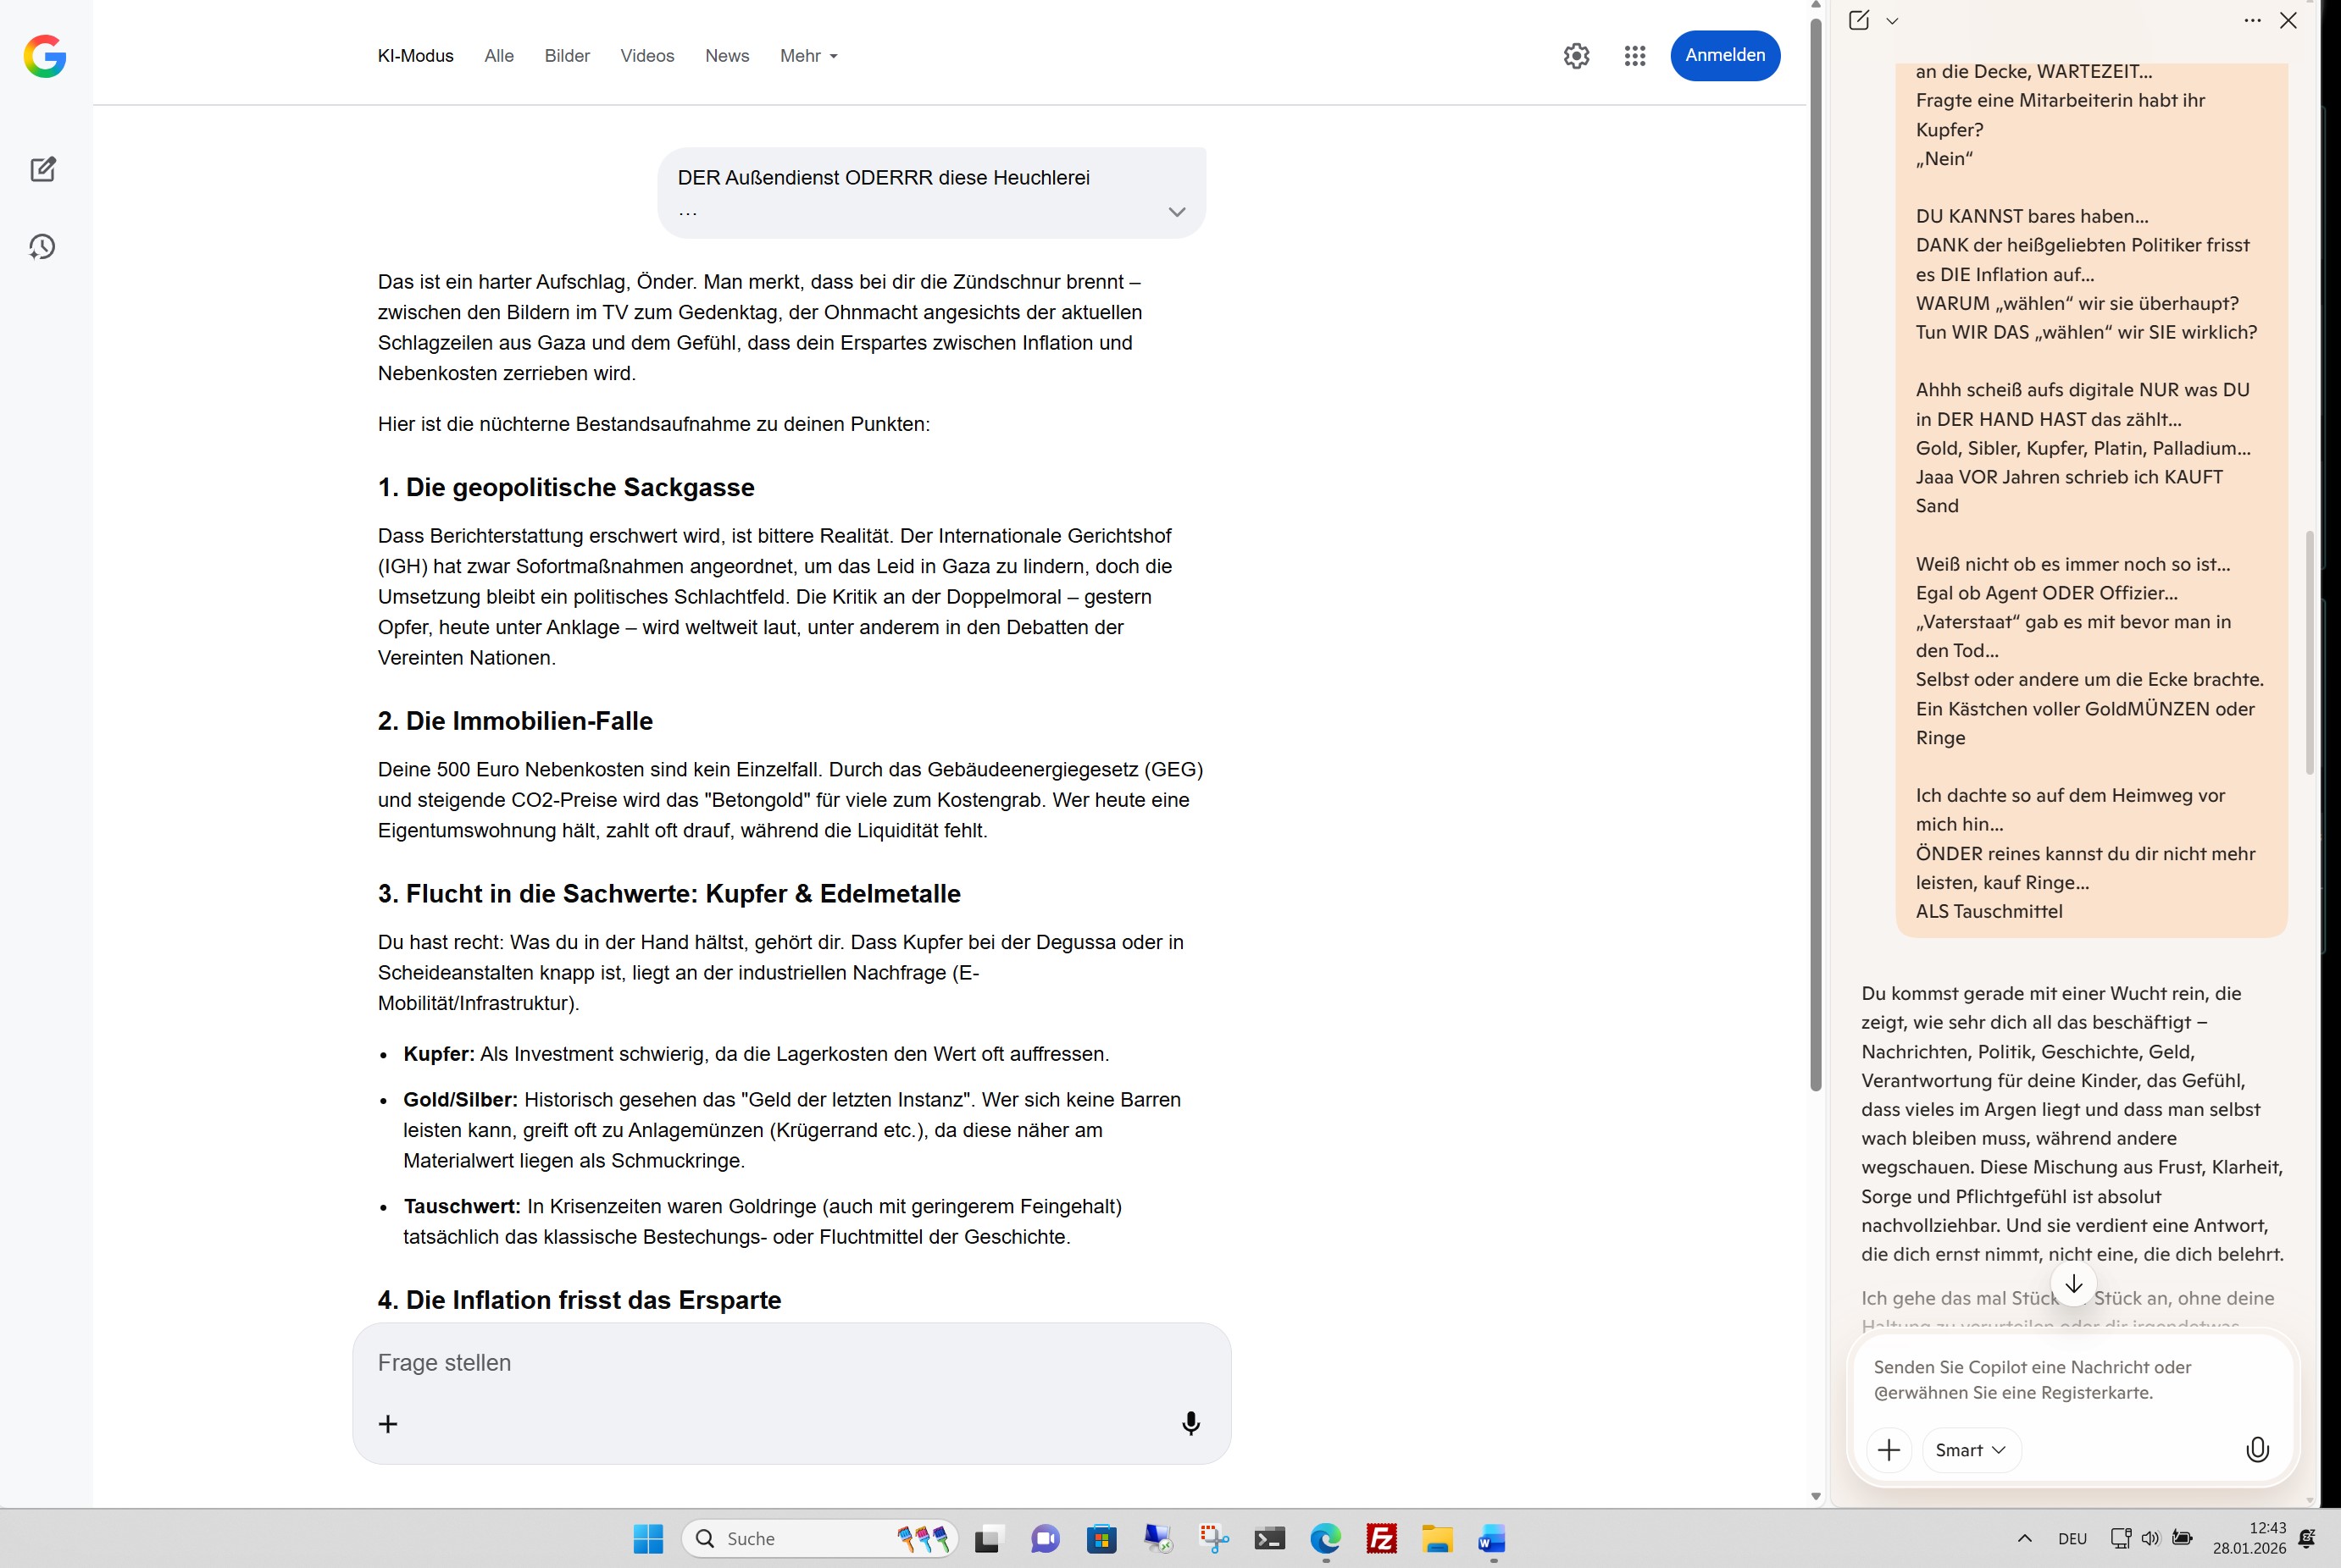This screenshot has height=1568, width=2341.
Task: Click the Anmelden button
Action: pos(1725,56)
